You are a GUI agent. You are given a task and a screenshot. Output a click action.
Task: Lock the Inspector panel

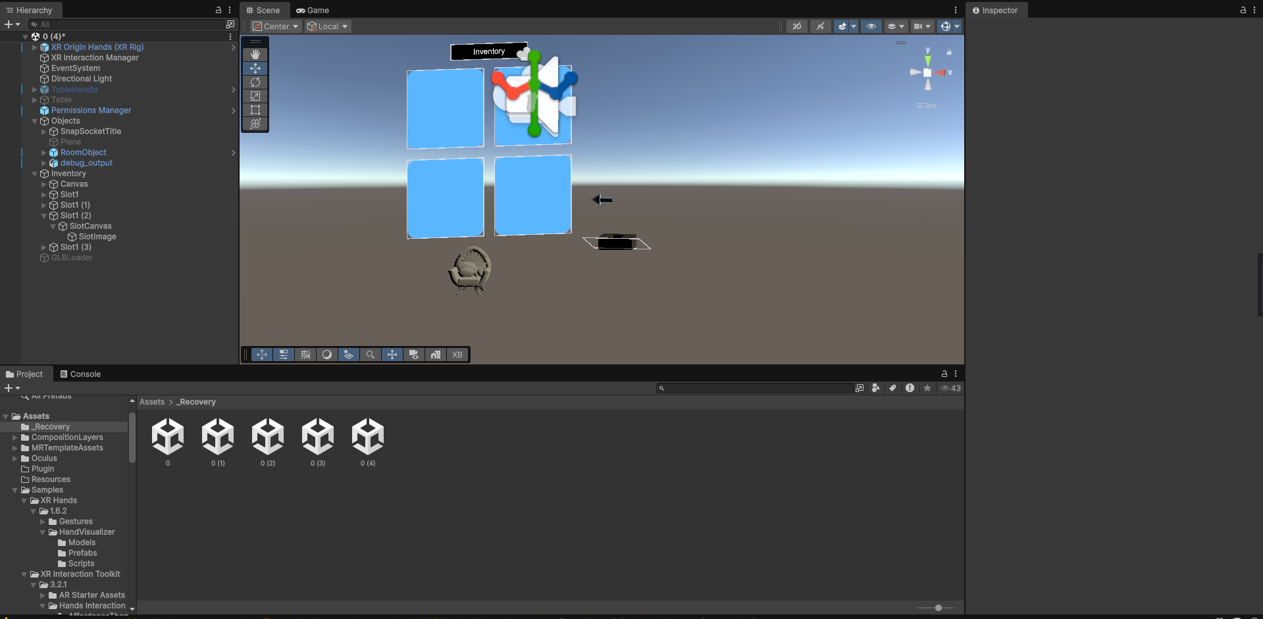click(1243, 11)
